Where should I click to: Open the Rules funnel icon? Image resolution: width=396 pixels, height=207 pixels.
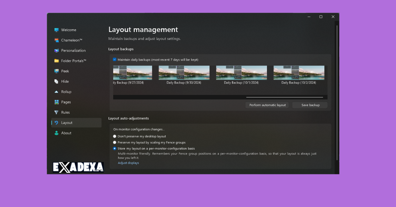[x=56, y=112]
